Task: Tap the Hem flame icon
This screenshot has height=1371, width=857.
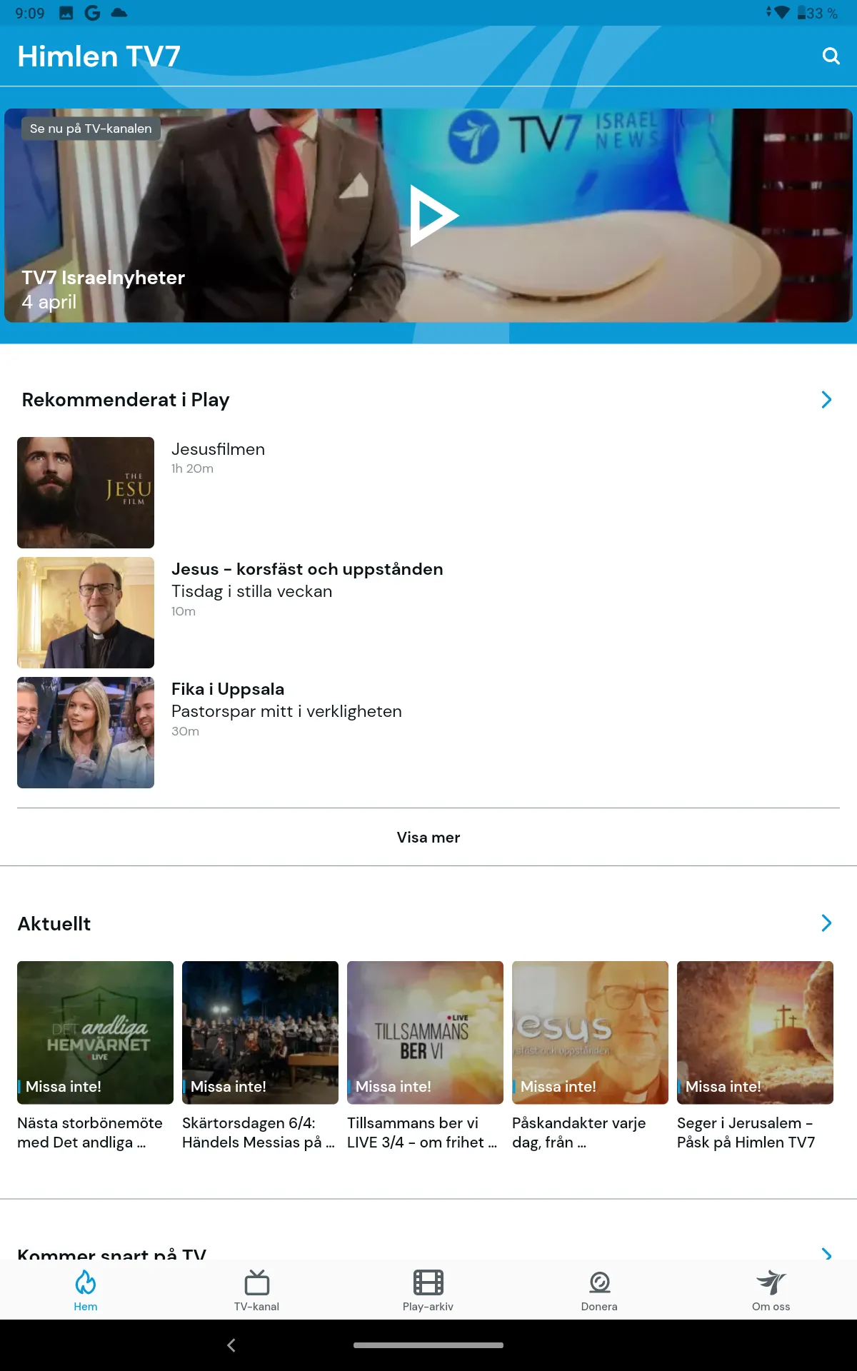Action: (x=86, y=1282)
